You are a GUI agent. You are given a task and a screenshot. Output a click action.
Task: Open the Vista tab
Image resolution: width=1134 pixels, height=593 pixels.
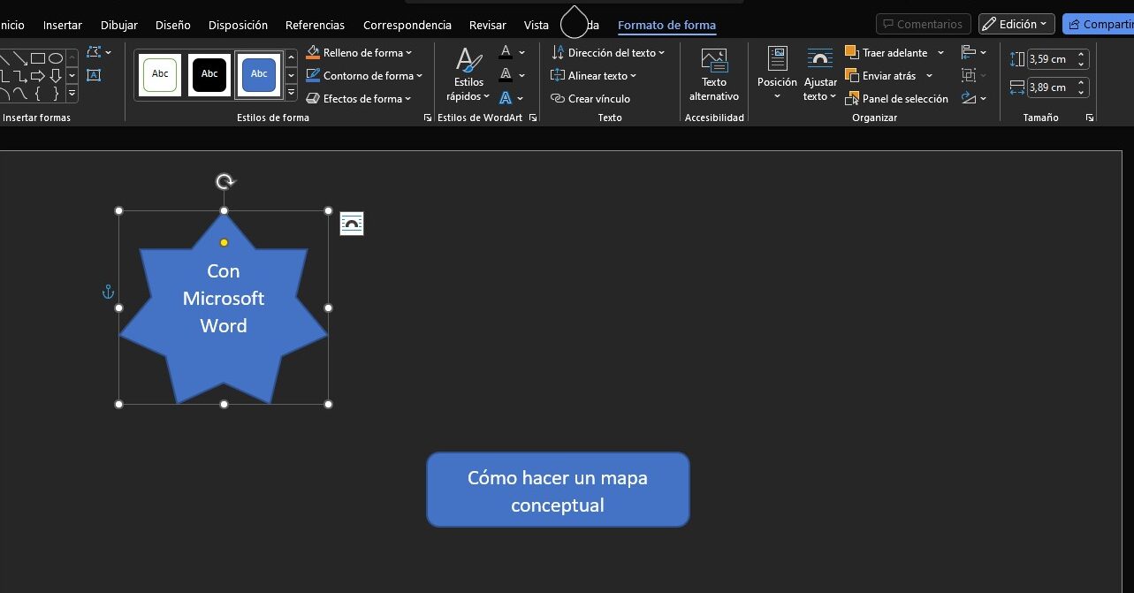[536, 25]
